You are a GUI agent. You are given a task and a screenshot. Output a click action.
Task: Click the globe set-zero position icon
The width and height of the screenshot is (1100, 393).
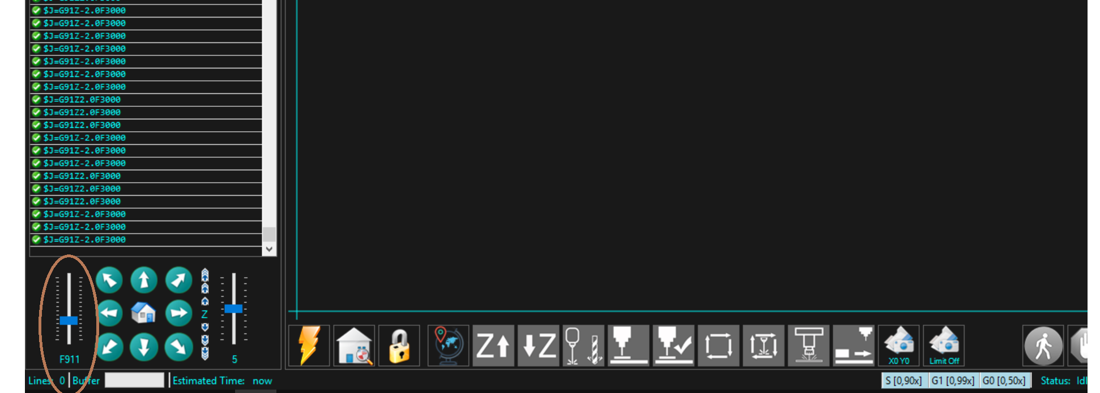coord(448,346)
